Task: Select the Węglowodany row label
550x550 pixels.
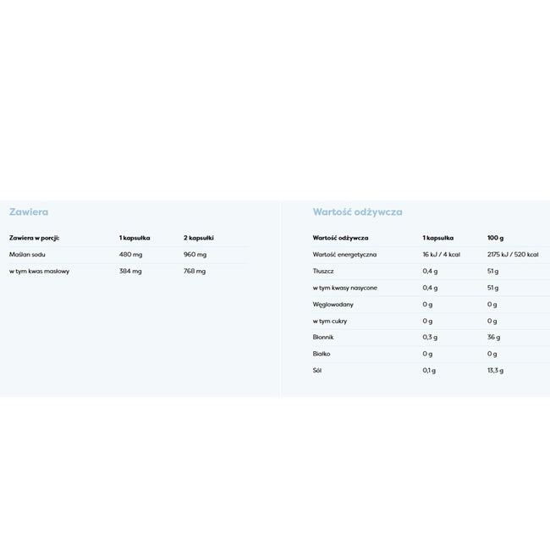Action: pyautogui.click(x=333, y=305)
